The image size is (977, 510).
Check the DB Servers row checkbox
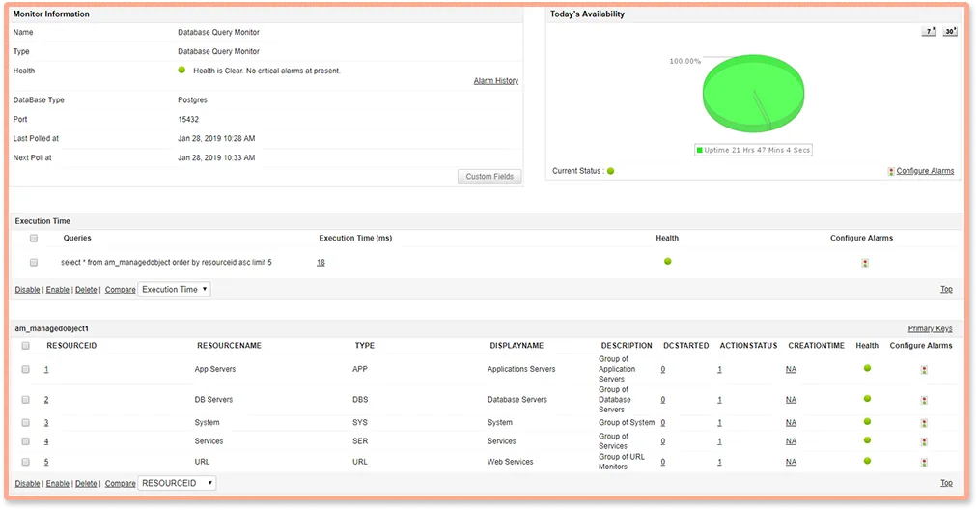point(25,400)
